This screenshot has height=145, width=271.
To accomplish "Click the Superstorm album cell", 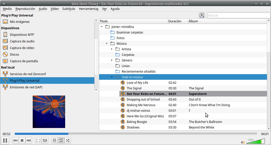I will (x=197, y=94).
